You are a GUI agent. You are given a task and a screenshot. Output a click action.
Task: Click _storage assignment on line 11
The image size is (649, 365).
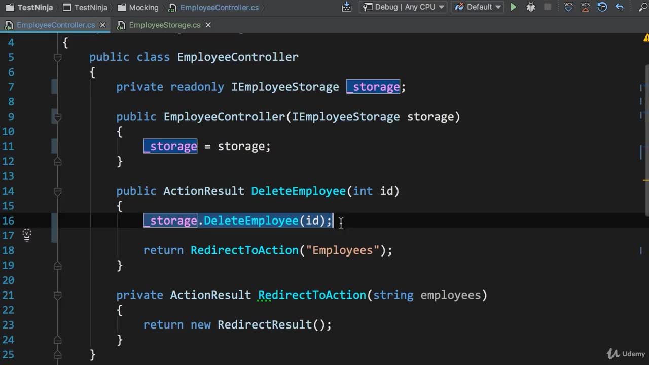[170, 147]
